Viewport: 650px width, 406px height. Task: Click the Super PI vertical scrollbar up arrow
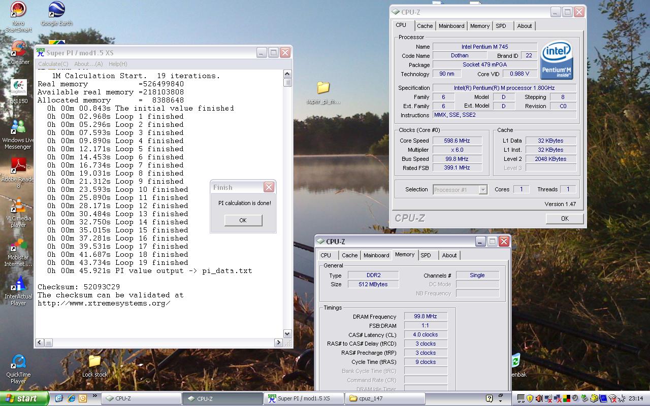point(287,74)
